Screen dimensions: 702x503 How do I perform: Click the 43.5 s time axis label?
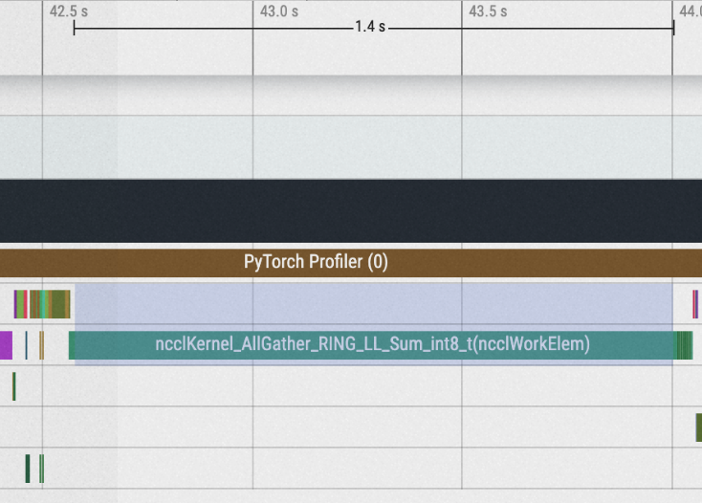click(488, 11)
